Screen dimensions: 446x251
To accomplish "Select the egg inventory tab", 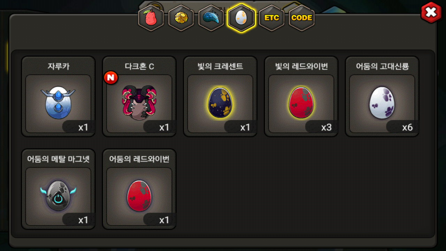I will tap(241, 18).
